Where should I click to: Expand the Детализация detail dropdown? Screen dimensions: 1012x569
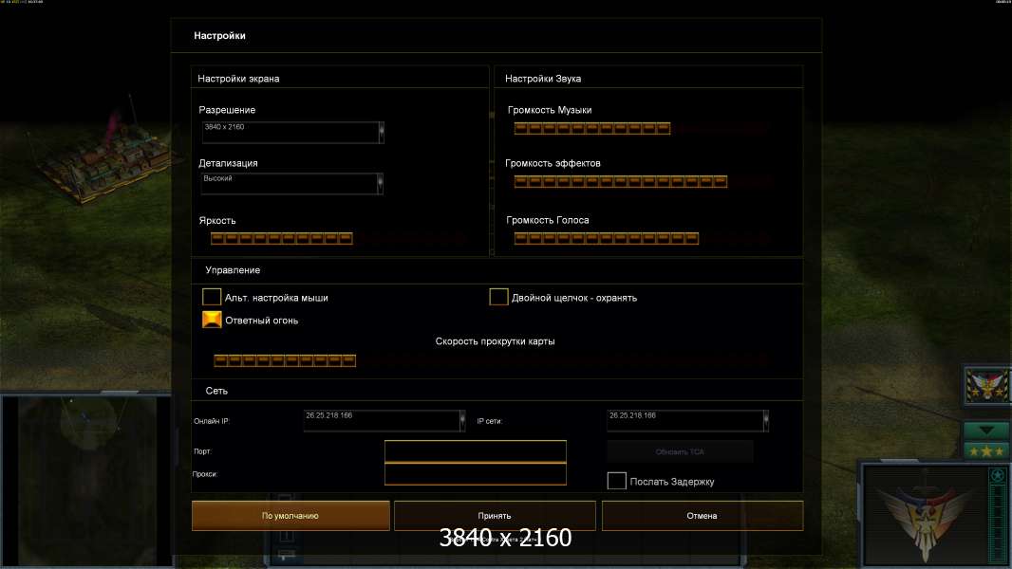coord(382,183)
